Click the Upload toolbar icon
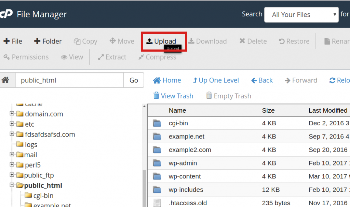This screenshot has width=350, height=207. click(x=163, y=41)
